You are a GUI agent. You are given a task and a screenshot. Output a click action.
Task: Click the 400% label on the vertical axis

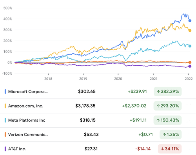click(8, 19)
